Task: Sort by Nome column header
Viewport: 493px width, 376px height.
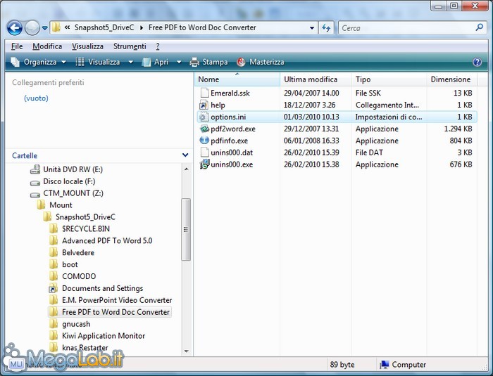Action: [237, 79]
